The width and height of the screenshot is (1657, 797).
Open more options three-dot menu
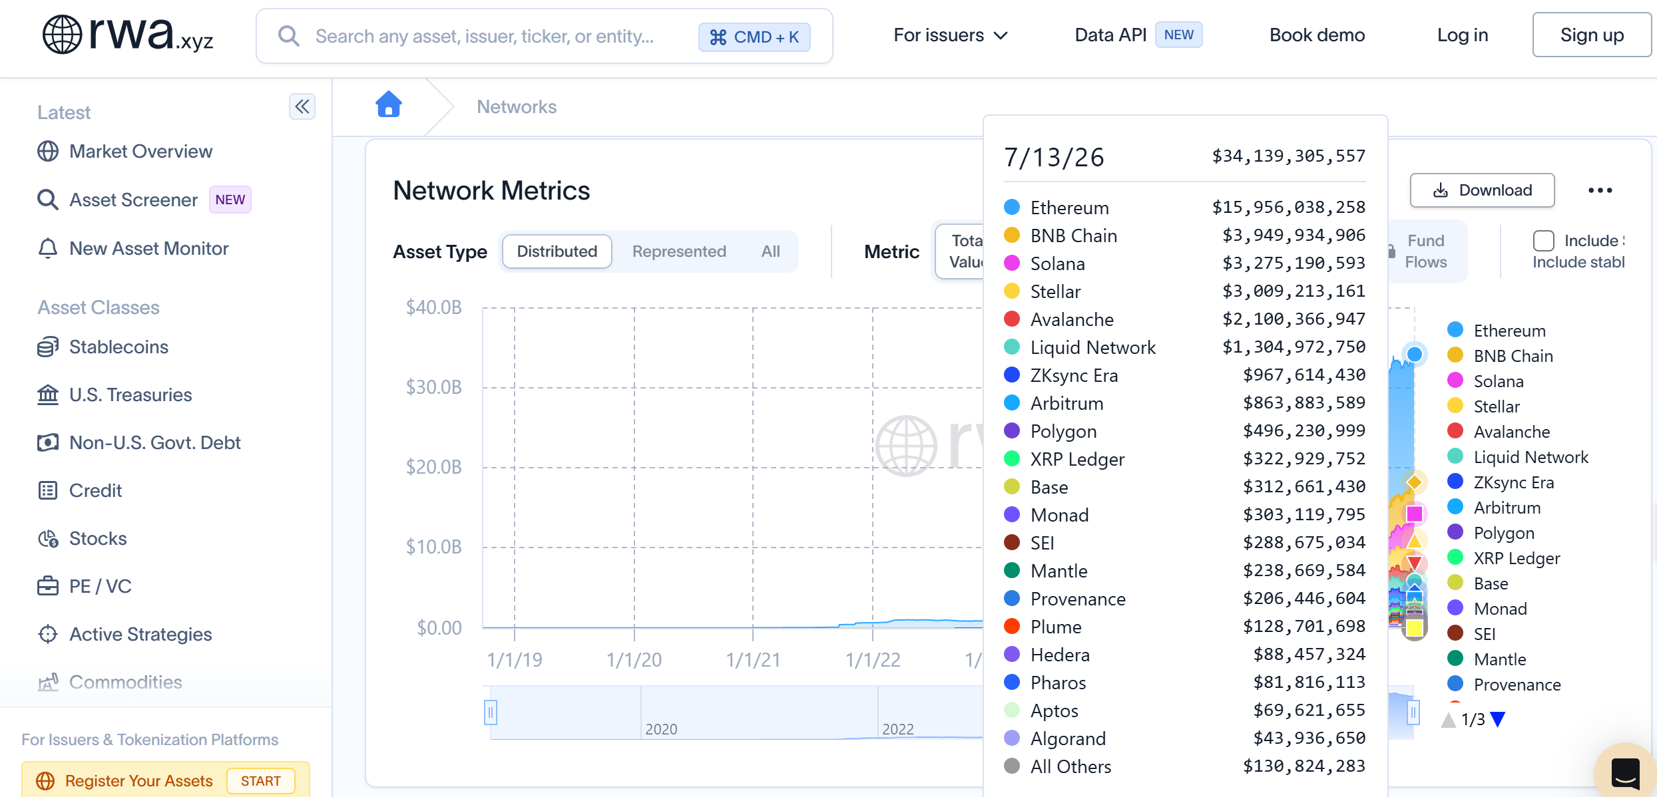[1600, 190]
